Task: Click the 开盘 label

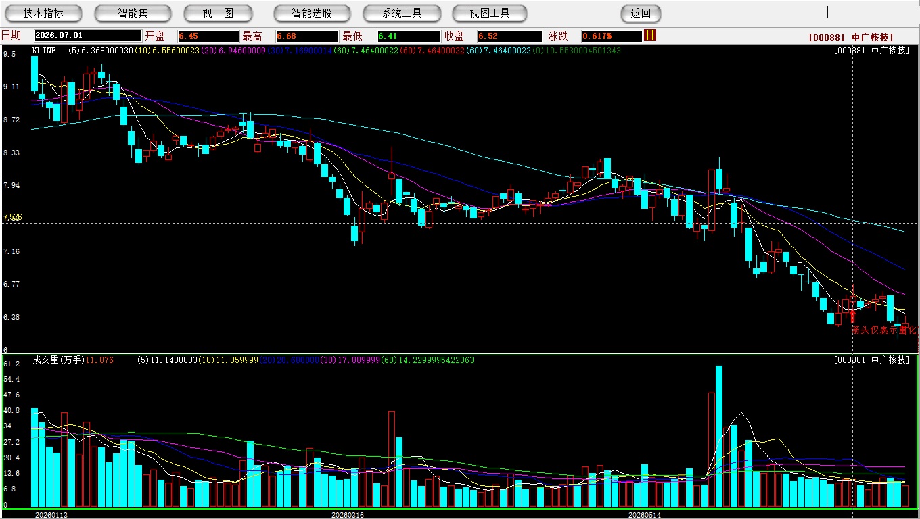Action: 155,36
